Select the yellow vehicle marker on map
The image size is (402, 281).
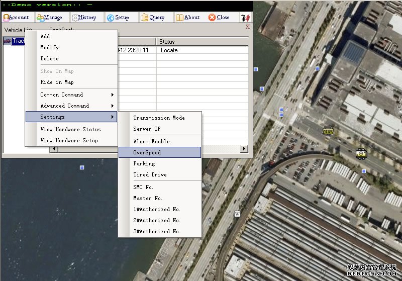361,153
